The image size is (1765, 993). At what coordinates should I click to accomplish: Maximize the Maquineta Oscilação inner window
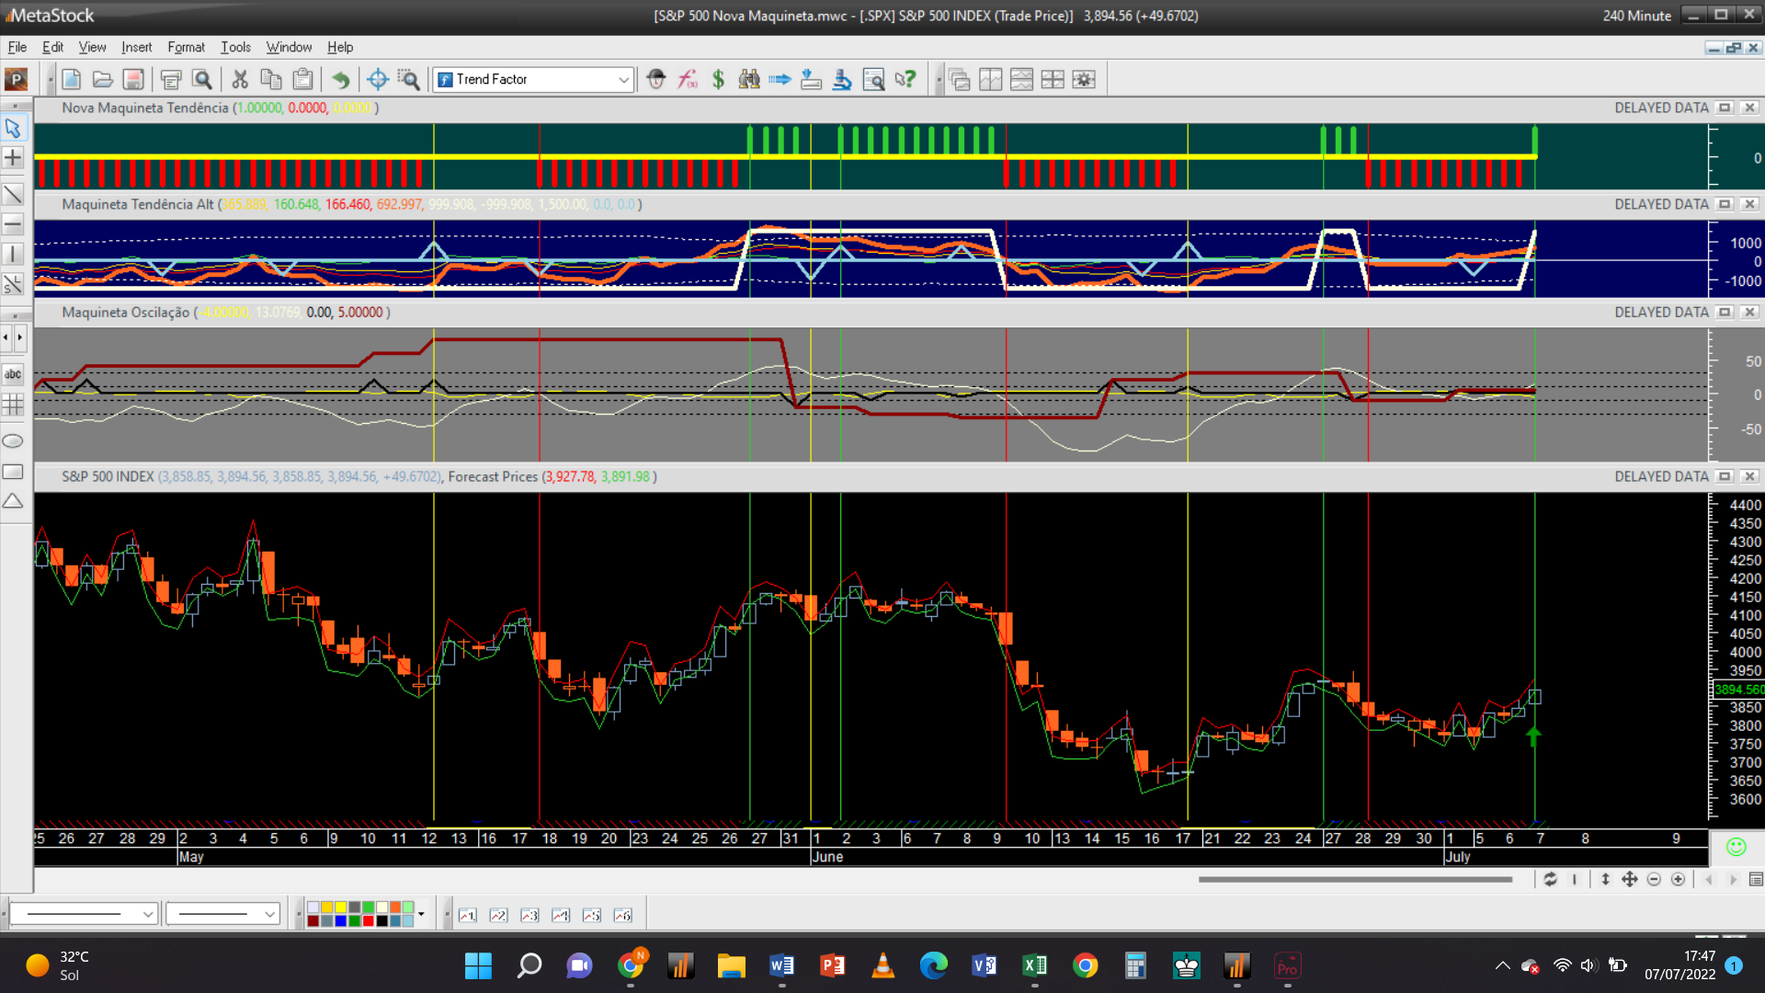(x=1725, y=313)
